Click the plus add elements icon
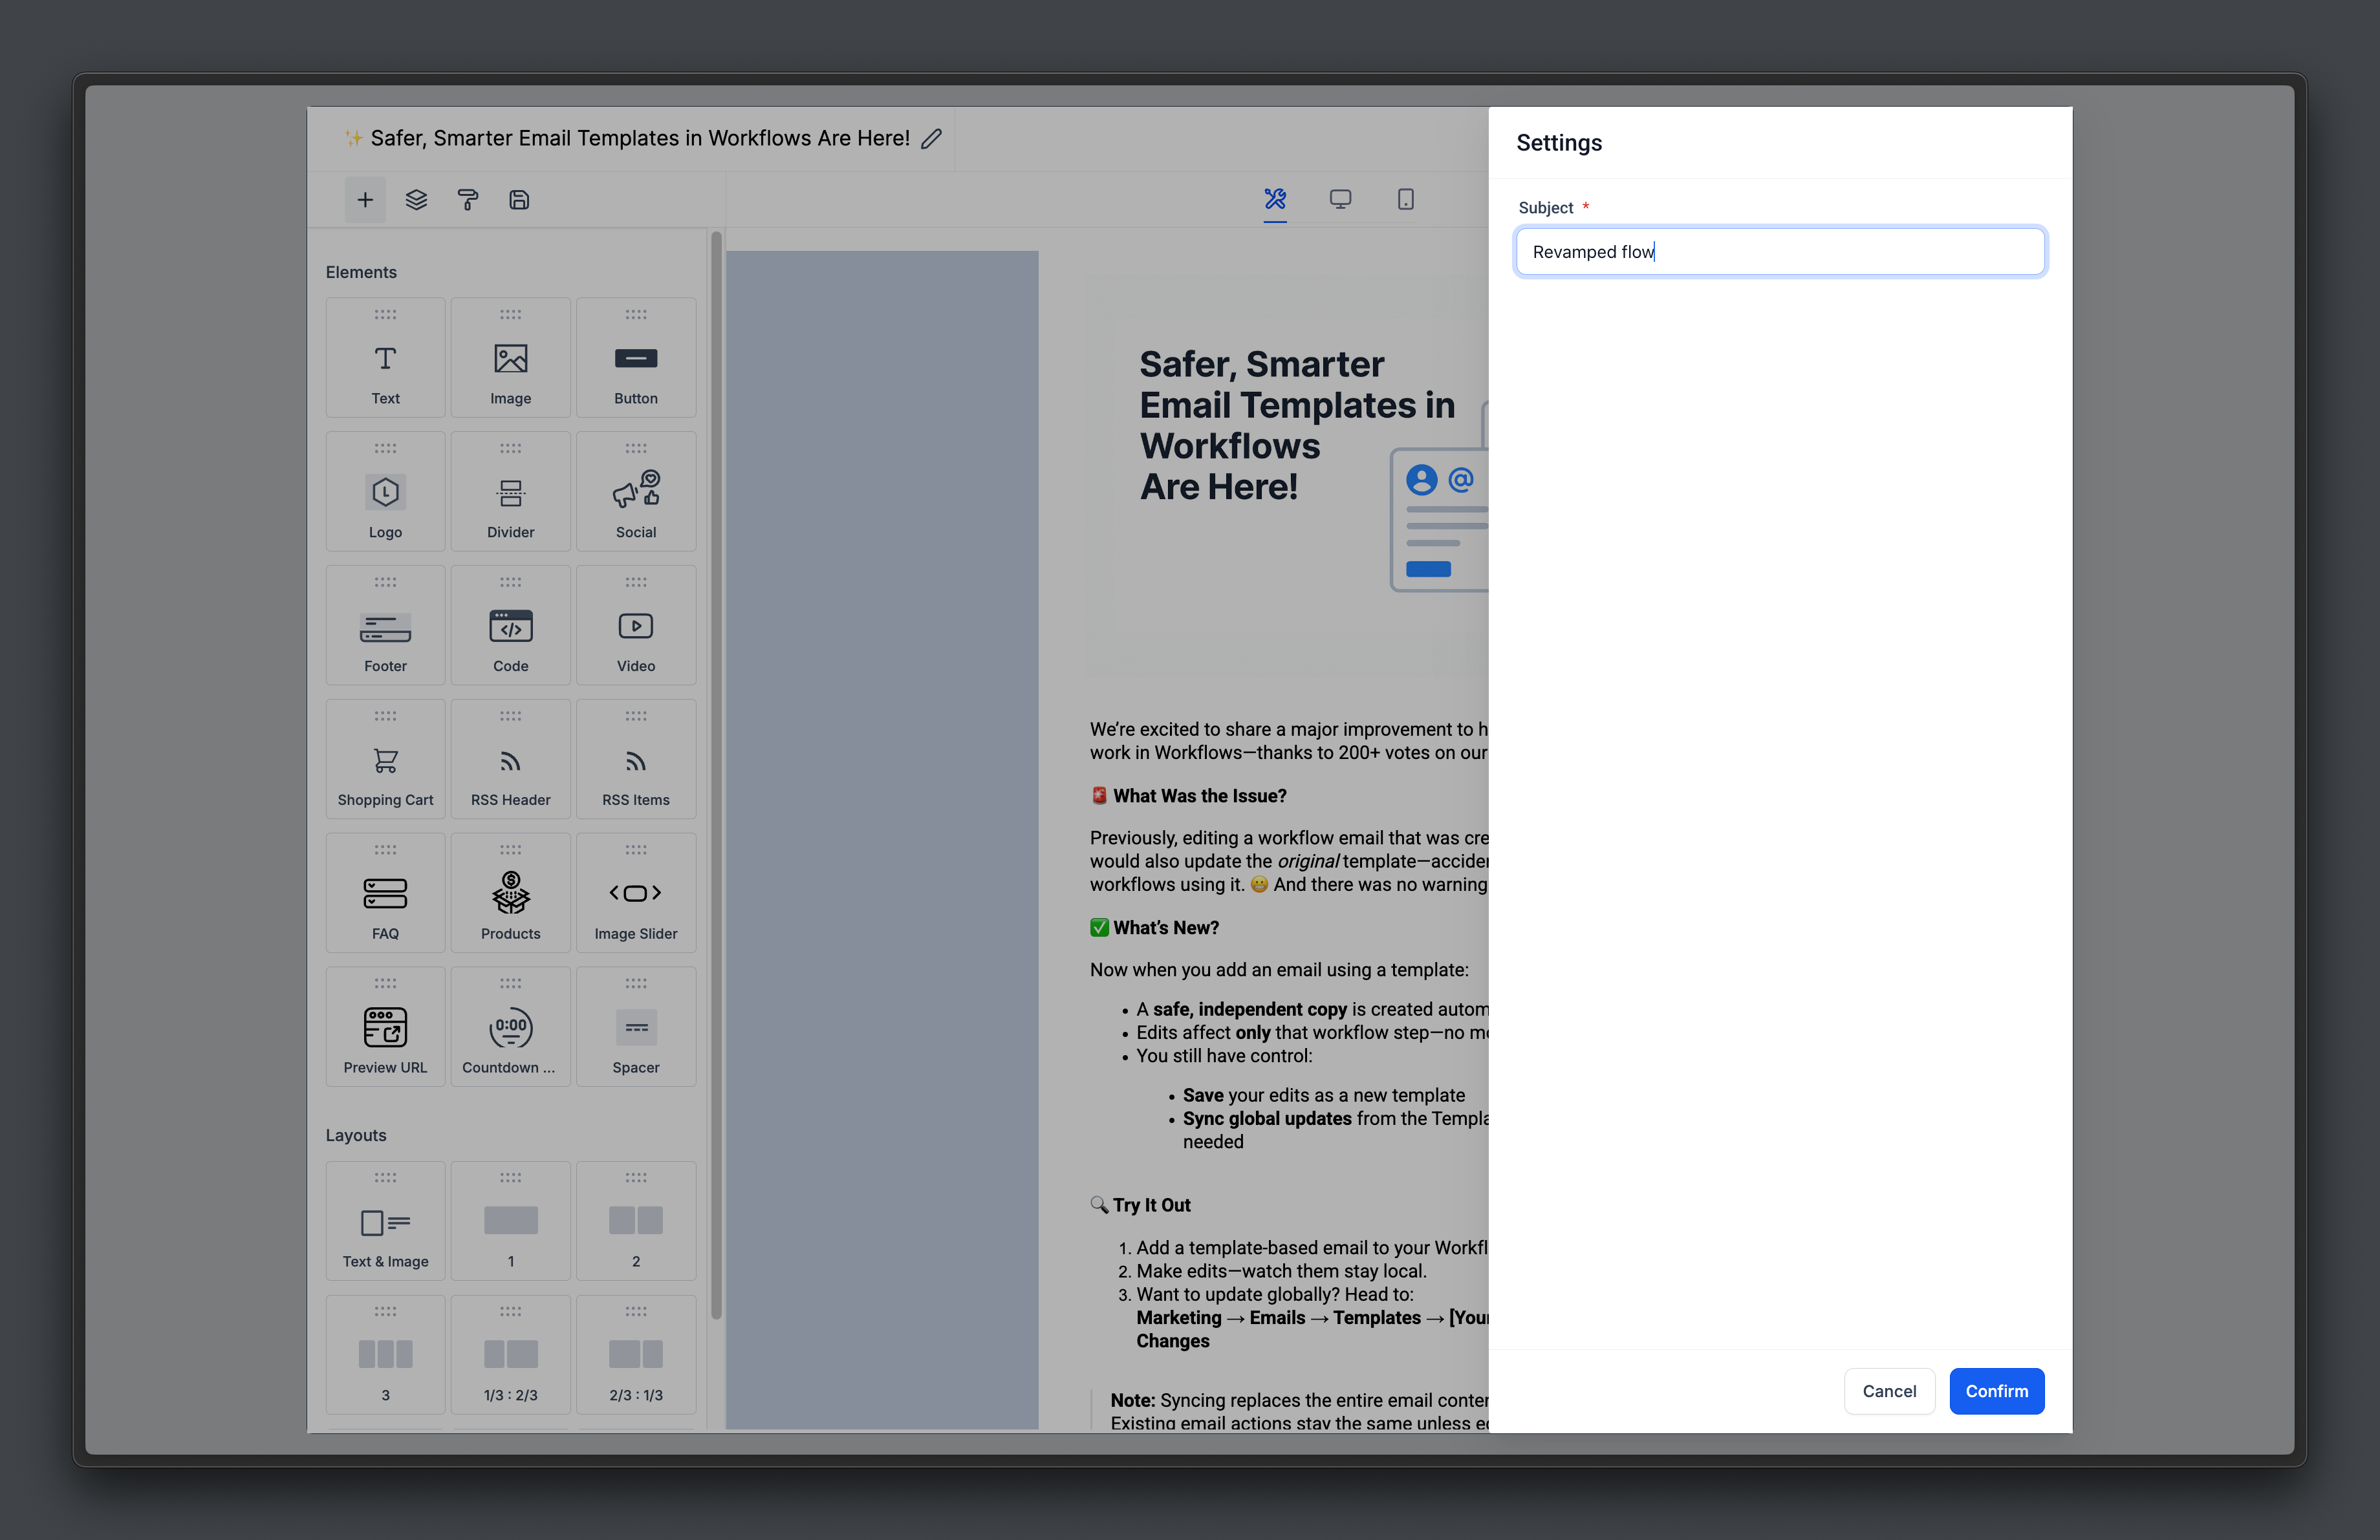The width and height of the screenshot is (2380, 1540). pyautogui.click(x=365, y=200)
